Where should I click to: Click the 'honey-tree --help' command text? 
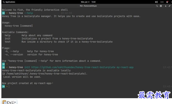point(21,13)
